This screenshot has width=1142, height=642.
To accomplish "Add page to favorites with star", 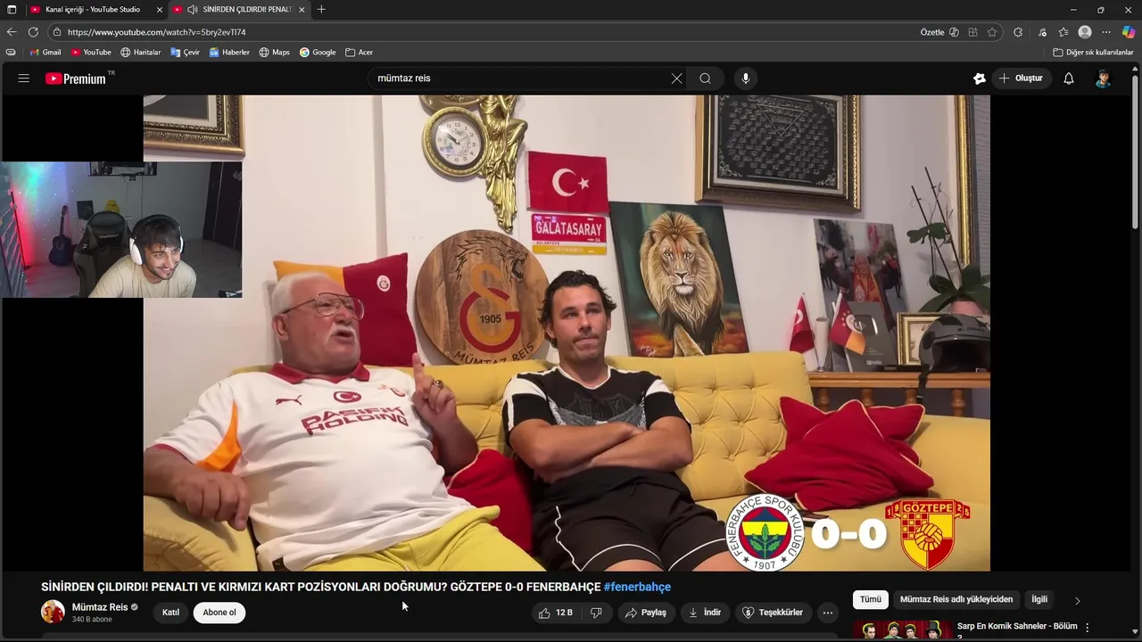I will click(x=992, y=32).
